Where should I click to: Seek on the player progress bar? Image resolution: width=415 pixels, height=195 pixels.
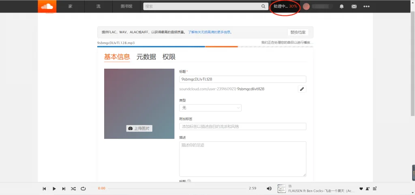177,189
